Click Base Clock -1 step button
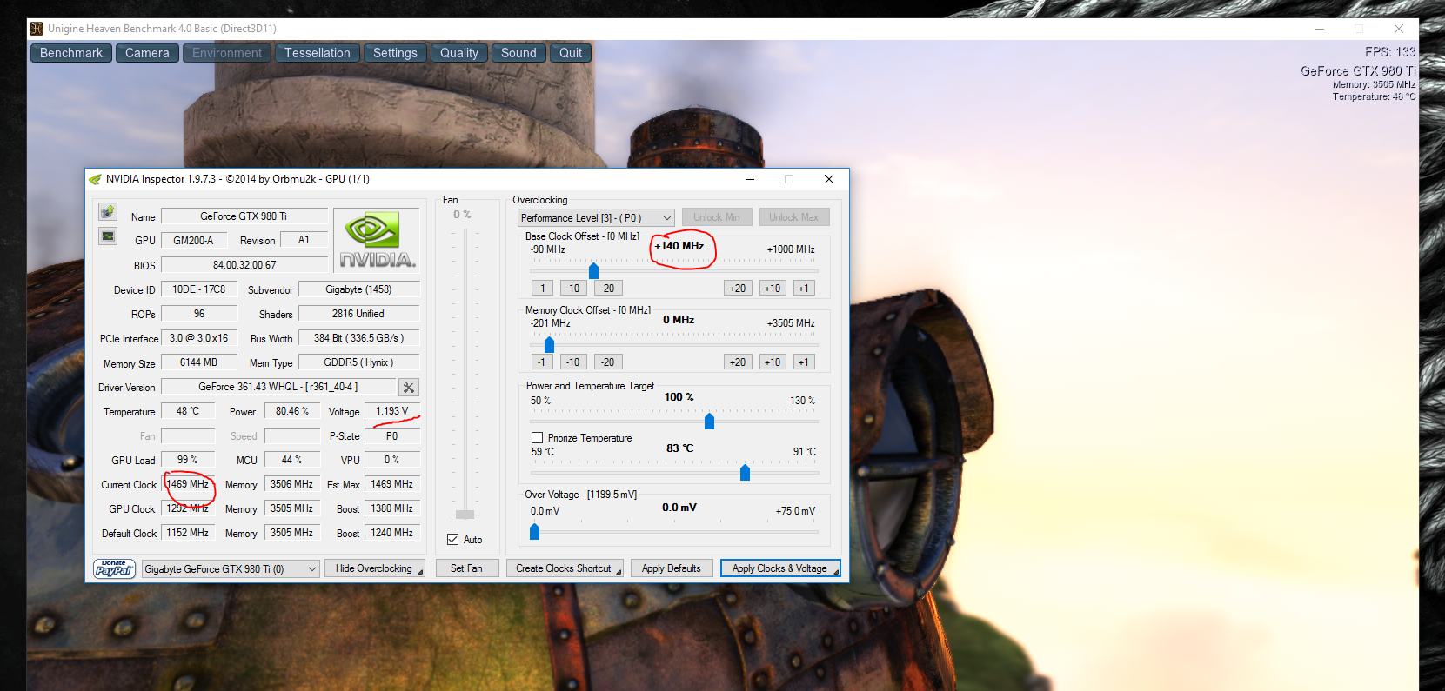The height and width of the screenshot is (691, 1445). (541, 289)
